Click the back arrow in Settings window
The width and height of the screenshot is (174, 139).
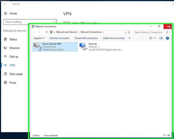5,4
